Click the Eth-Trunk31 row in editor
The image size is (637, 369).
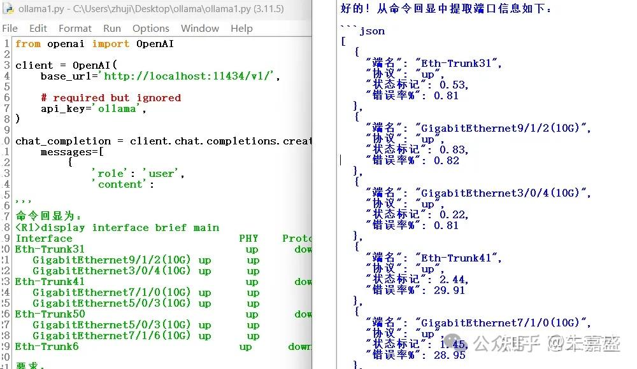163,249
